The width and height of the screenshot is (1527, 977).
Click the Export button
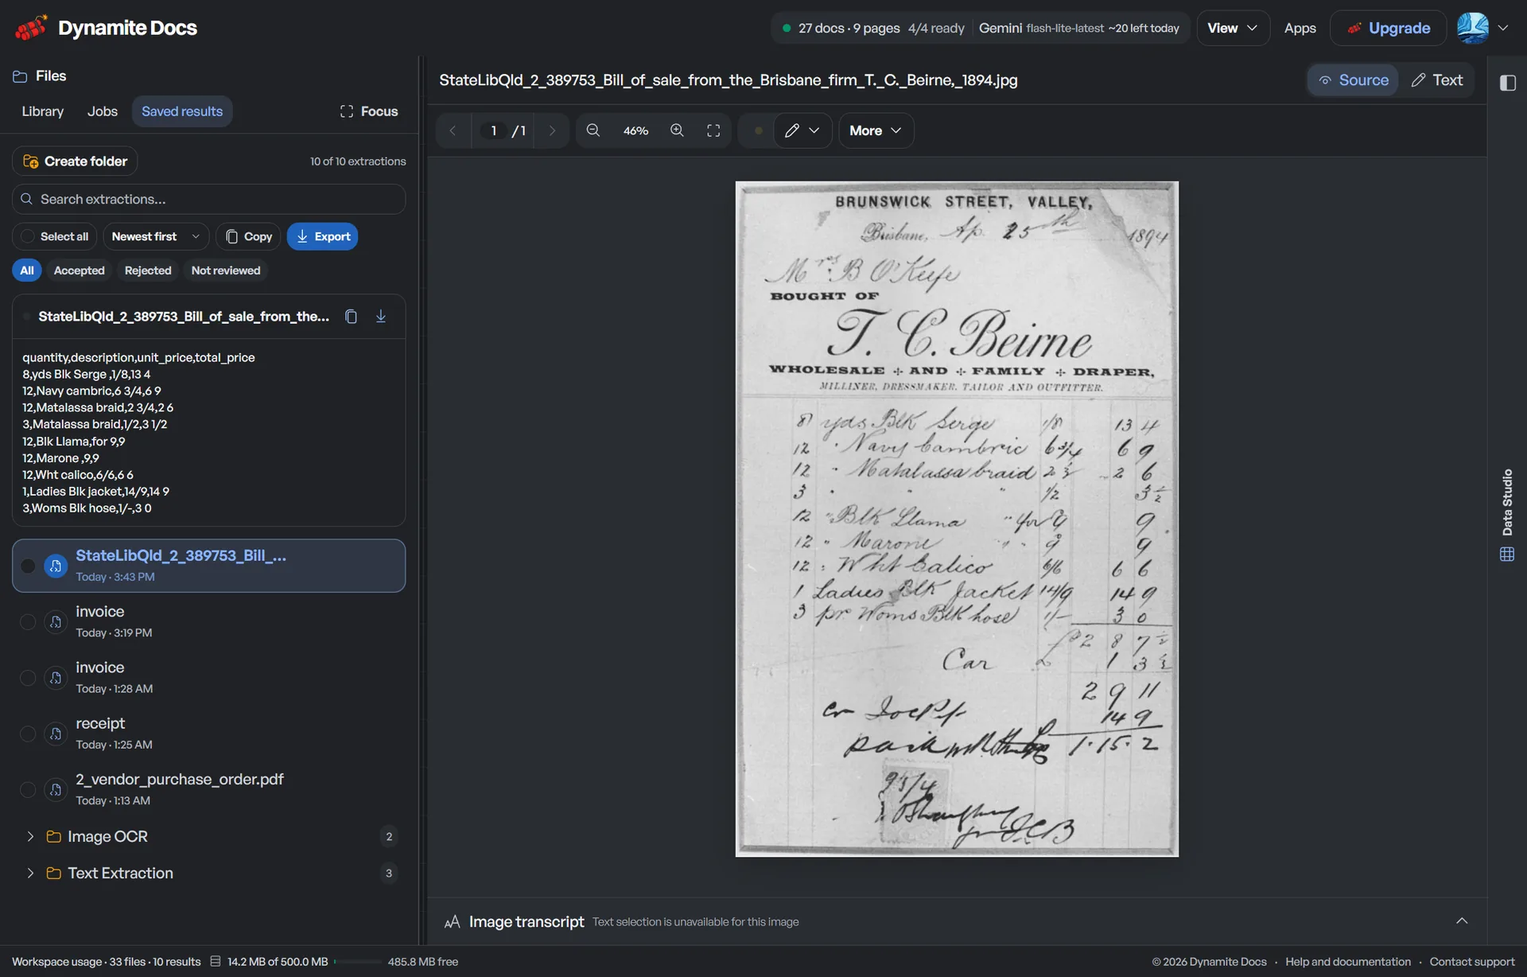323,236
